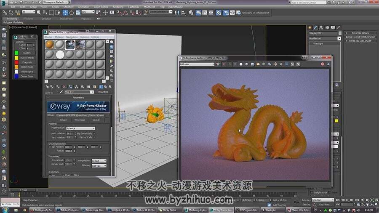Open the Interpolation Default dropdown
379x213 pixels.
(99, 161)
